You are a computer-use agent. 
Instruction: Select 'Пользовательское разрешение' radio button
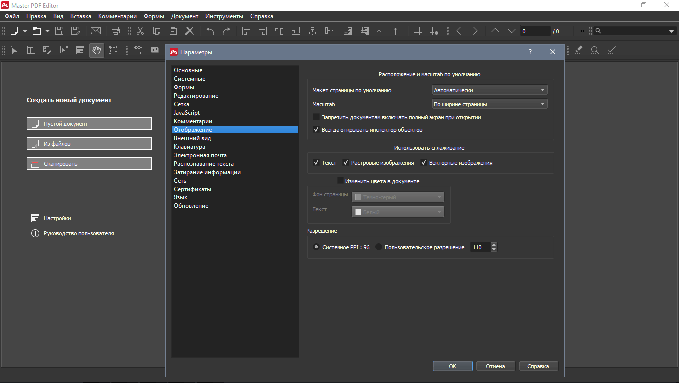click(x=379, y=247)
